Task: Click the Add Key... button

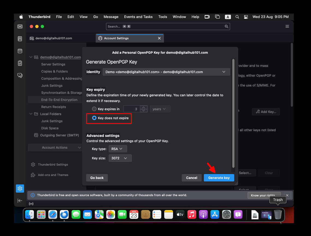Action: 266,112
